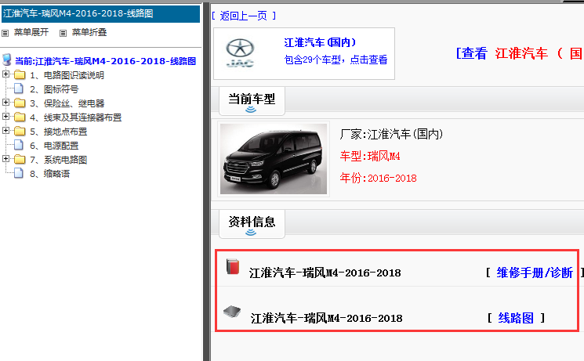Screen dimensions: 584x361
Task: Click the black 瑞风M4 van thumbnail
Action: (274, 158)
